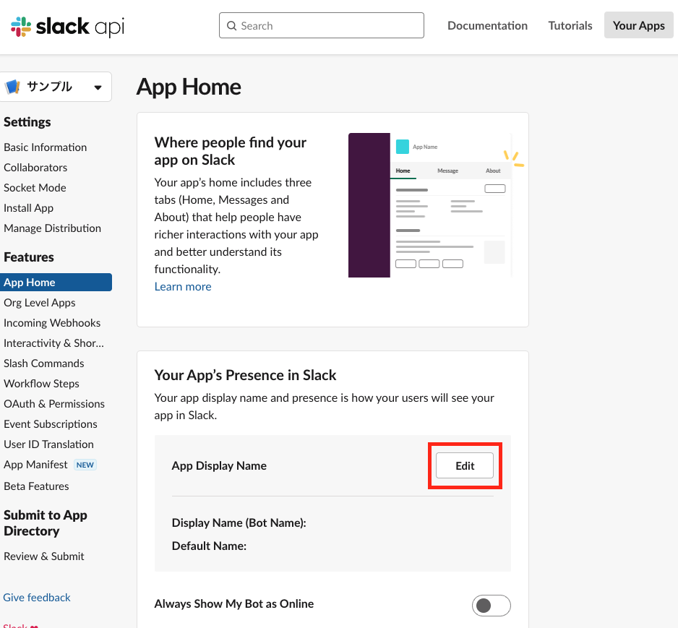Open Your Apps
The width and height of the screenshot is (678, 628).
tap(638, 25)
